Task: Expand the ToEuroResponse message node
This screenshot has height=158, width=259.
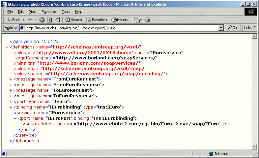Action: coord(11,96)
